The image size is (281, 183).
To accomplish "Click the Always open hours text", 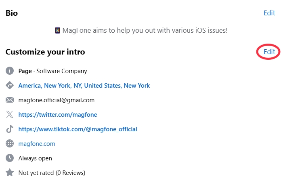I will 35,158.
